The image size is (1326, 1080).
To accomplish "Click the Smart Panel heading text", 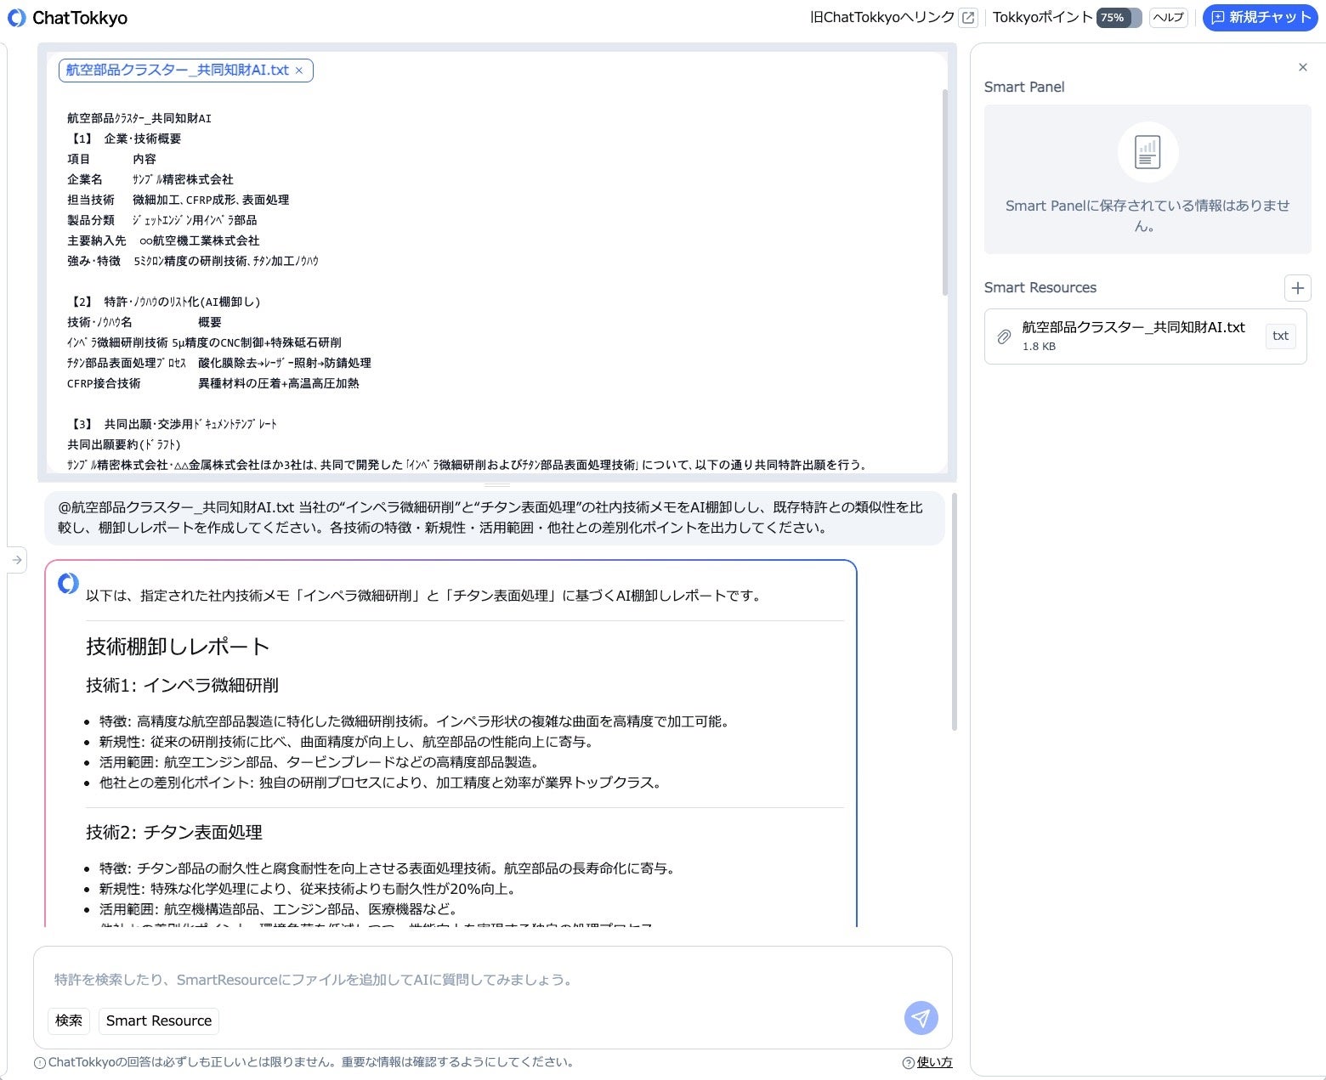I will 1024,87.
